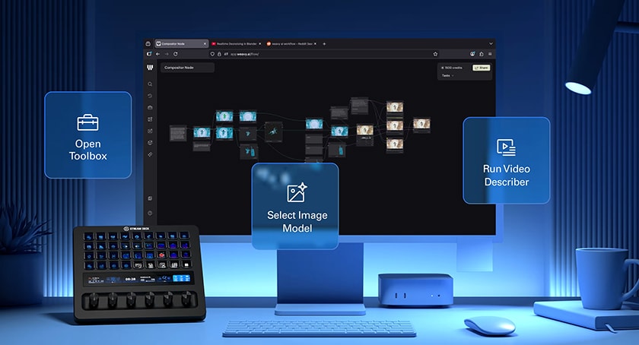Click the Share button
The image size is (639, 345).
pyautogui.click(x=481, y=68)
